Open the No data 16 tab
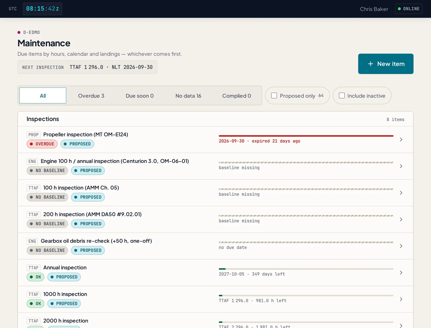The height and width of the screenshot is (328, 431). [x=188, y=96]
